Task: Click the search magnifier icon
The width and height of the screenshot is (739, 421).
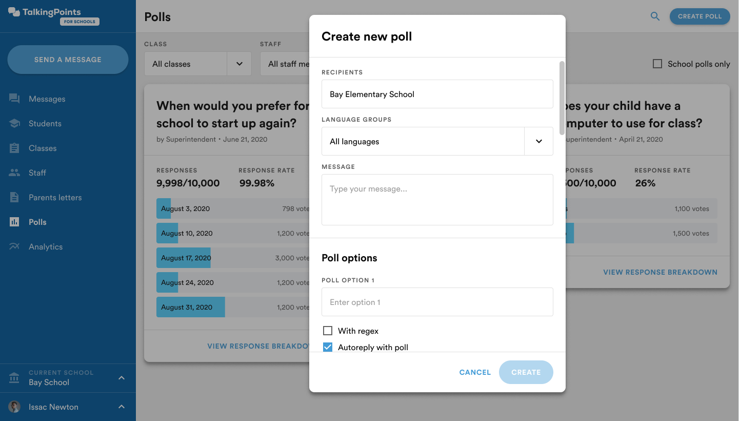Action: point(655,16)
